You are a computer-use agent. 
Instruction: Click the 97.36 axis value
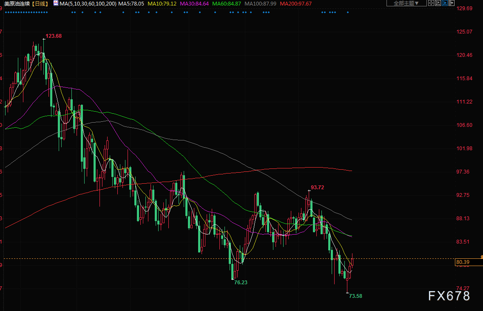click(x=463, y=172)
